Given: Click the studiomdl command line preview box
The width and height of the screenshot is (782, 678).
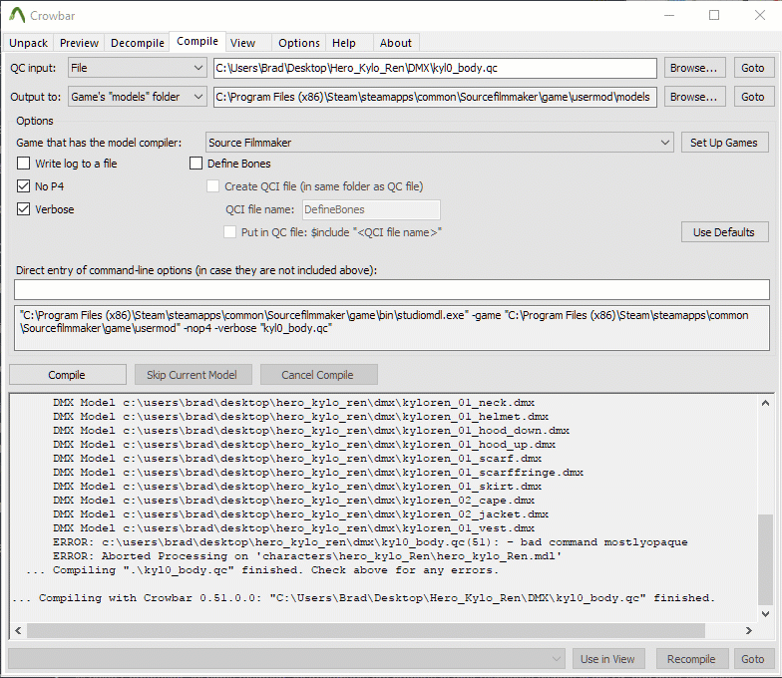Looking at the screenshot, I should point(391,328).
